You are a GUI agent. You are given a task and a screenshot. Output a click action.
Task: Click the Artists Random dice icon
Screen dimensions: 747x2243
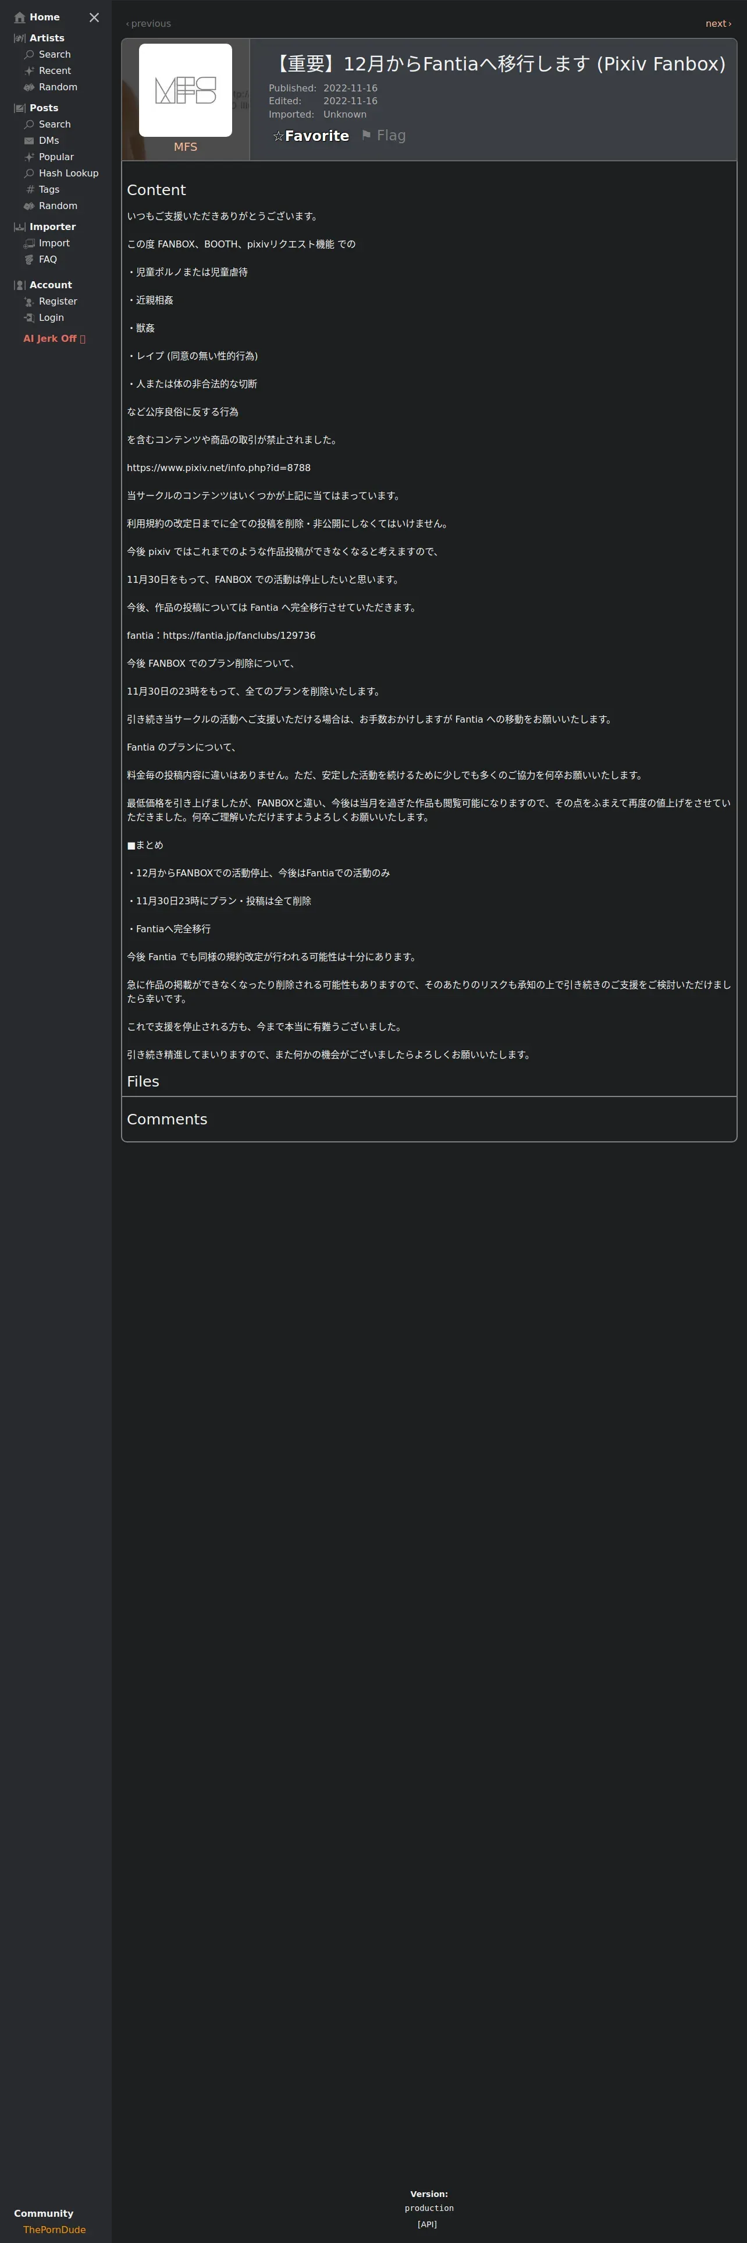click(29, 87)
